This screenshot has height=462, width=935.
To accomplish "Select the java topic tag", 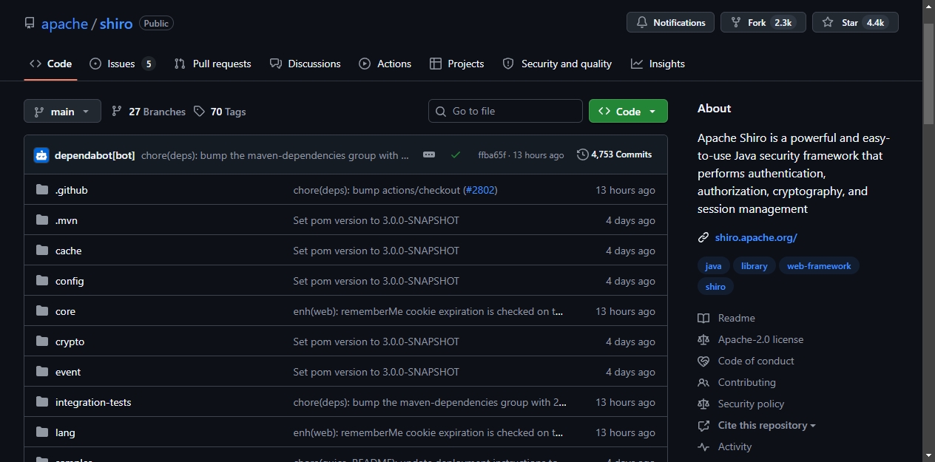I will point(714,266).
